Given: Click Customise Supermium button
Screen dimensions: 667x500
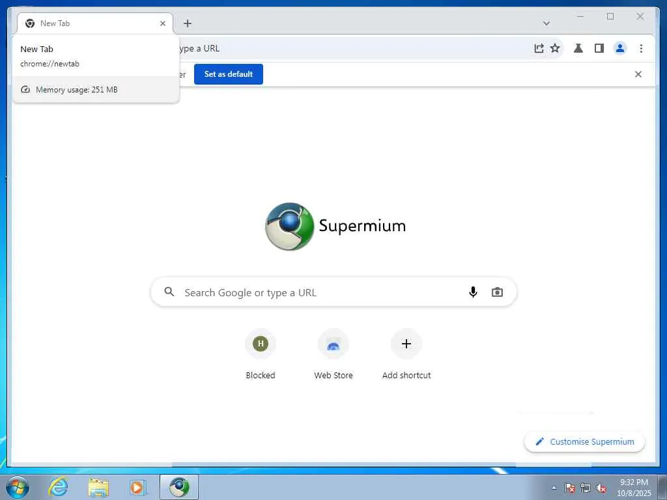Looking at the screenshot, I should coord(584,442).
